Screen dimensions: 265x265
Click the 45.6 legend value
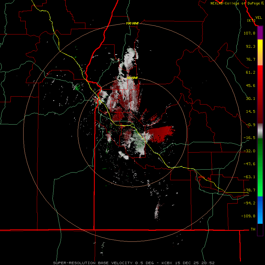[251, 85]
